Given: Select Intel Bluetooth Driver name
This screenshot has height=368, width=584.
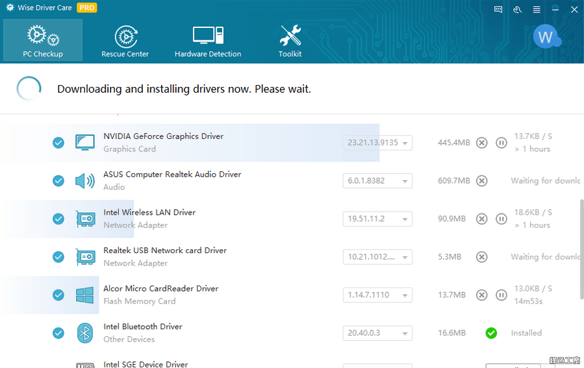Looking at the screenshot, I should tap(143, 326).
